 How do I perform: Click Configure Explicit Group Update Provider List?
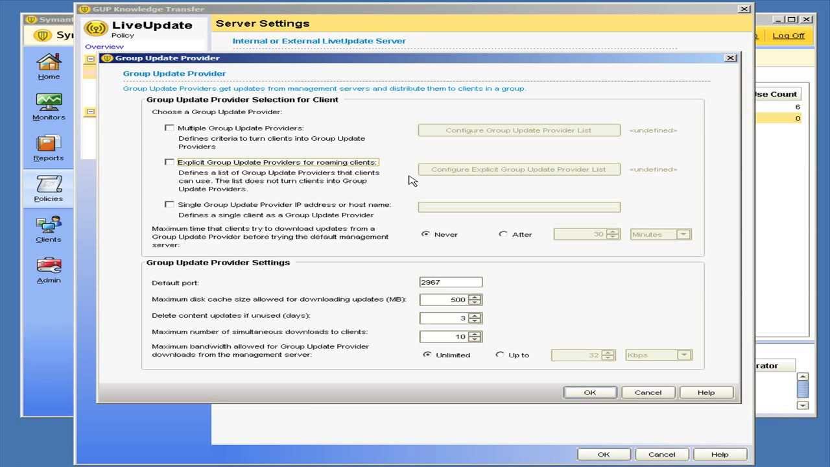point(519,169)
